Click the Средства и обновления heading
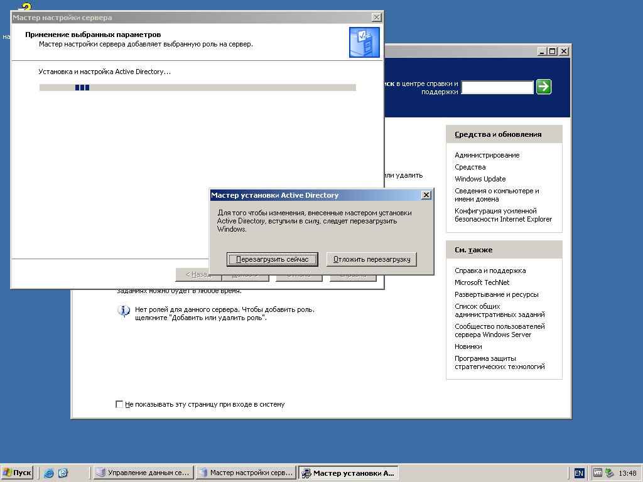 pyautogui.click(x=498, y=134)
